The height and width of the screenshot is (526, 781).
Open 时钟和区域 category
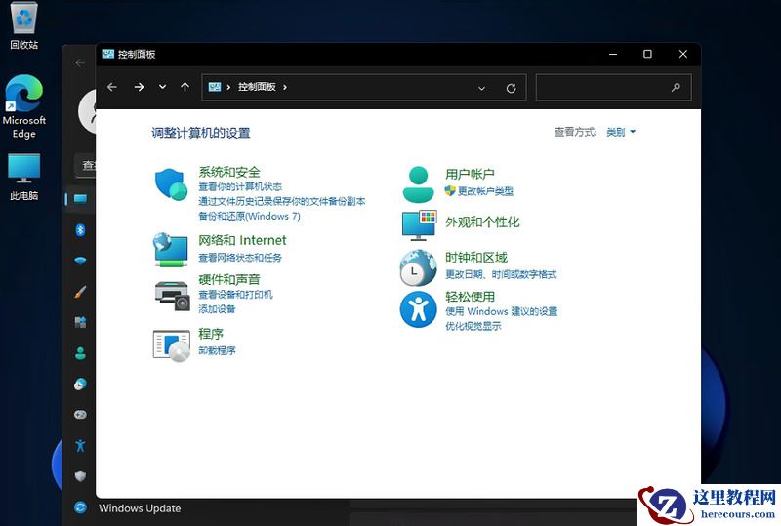[x=476, y=258]
